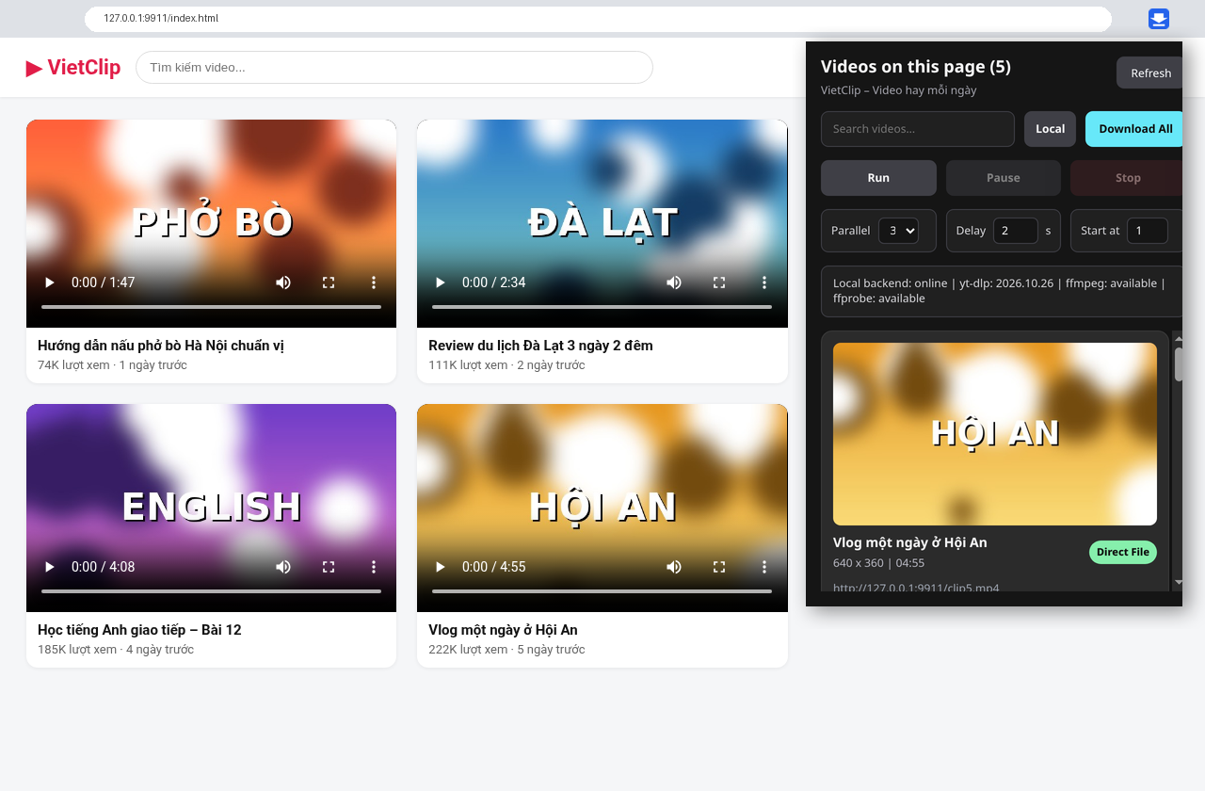This screenshot has height=791, width=1205.
Task: Click the Start at input
Action: click(1148, 231)
